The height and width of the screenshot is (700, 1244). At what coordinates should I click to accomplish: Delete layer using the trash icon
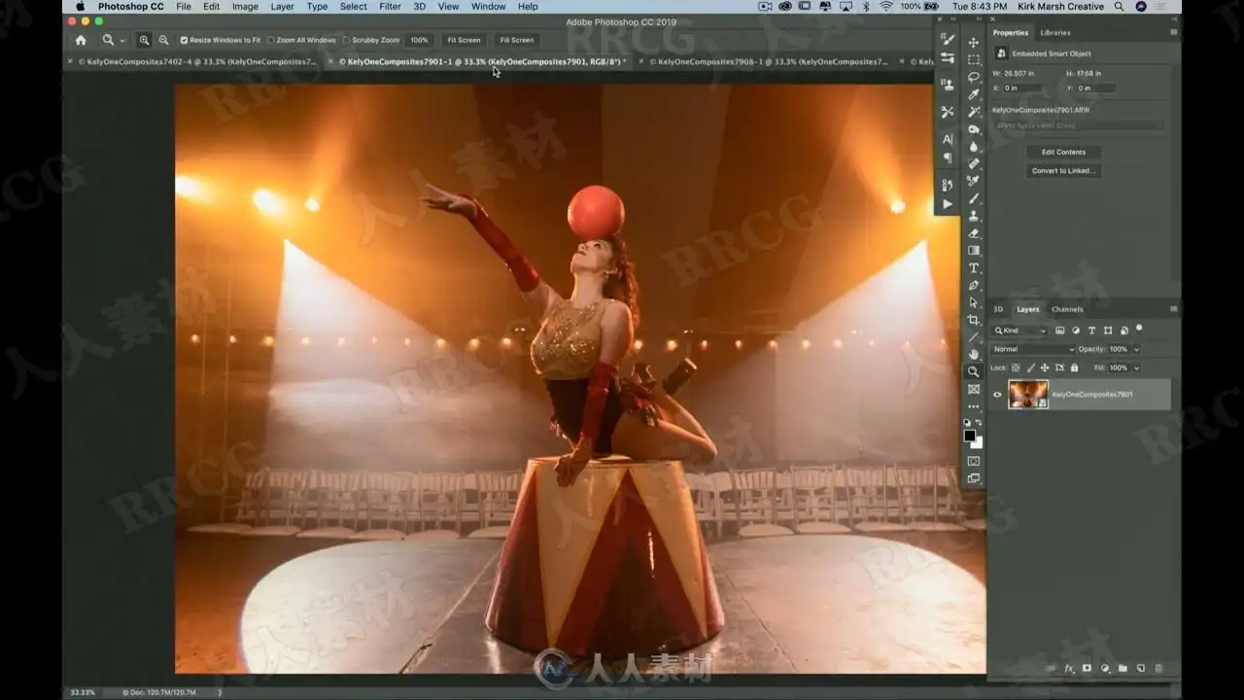pos(1158,669)
